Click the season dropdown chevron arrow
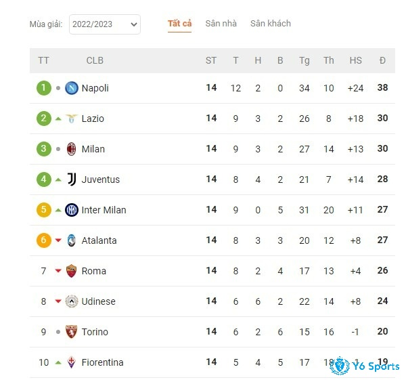 coord(134,24)
